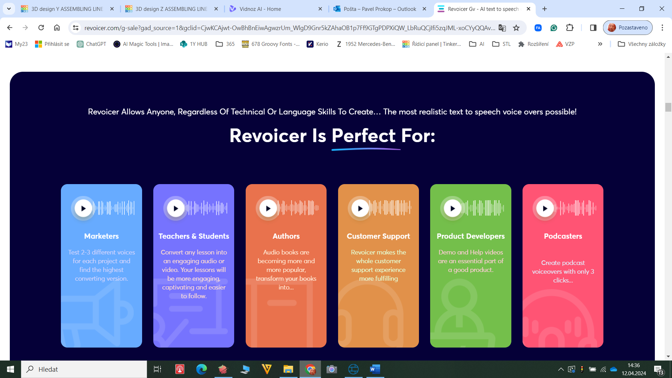Open the Řídicí panel Tinker bookmark
This screenshot has width=672, height=378.
432,44
